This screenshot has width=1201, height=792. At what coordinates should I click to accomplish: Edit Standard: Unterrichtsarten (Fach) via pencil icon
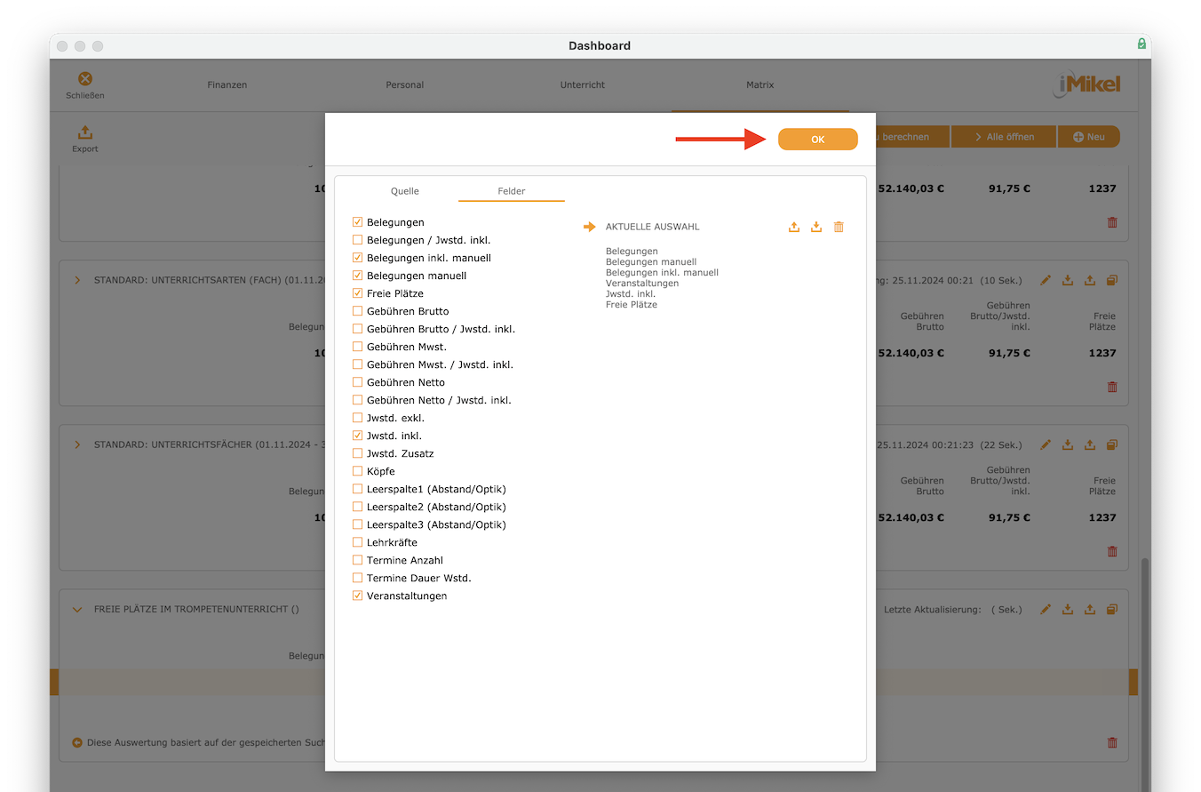click(1046, 280)
